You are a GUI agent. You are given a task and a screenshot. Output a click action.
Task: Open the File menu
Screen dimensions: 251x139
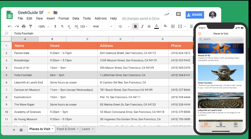click(20, 18)
